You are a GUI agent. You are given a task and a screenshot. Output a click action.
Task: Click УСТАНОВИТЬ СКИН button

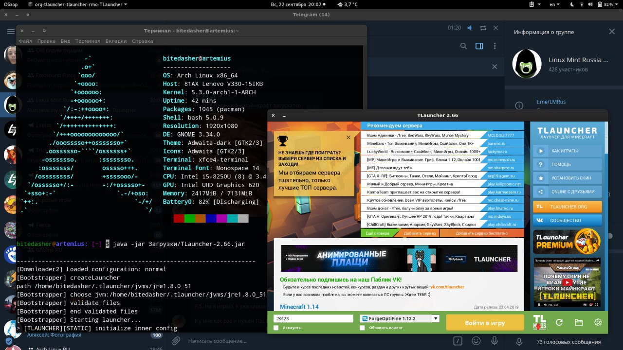pos(568,178)
